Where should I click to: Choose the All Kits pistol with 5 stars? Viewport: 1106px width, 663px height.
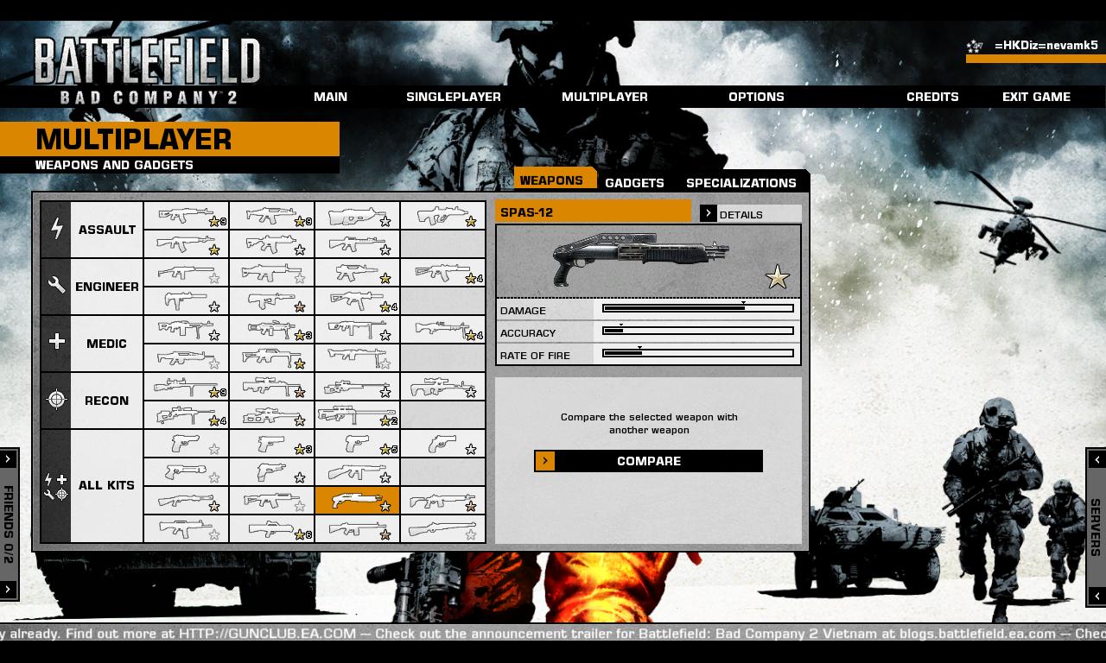357,444
